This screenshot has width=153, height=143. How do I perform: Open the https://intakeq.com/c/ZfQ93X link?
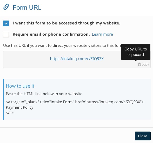pos(77,59)
